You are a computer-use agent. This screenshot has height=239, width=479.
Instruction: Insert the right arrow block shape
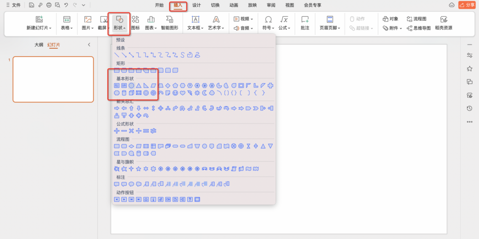[x=117, y=108]
